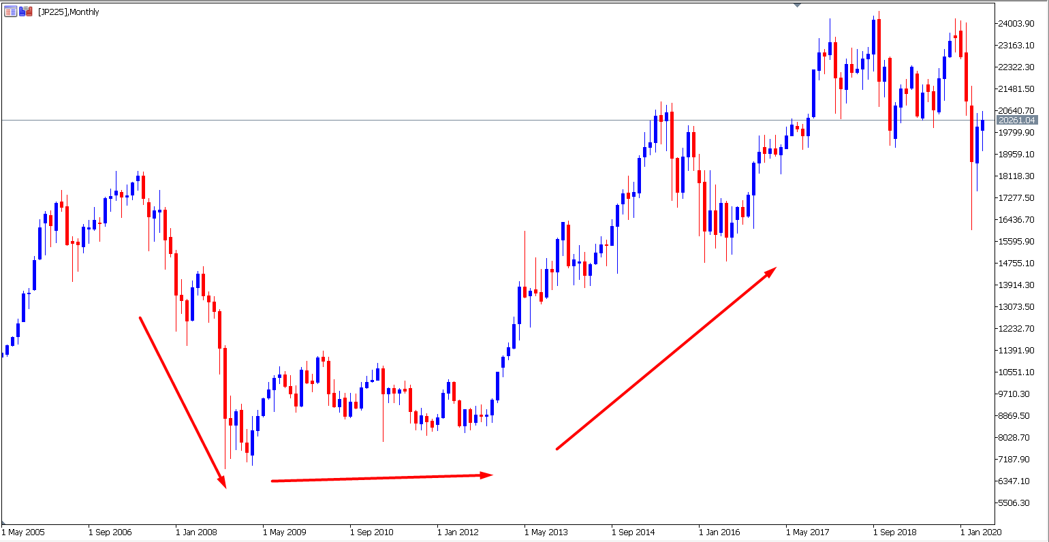Screen dimensions: 1049x542
Task: Select price level 17277.50 on the scale
Action: click(x=1016, y=198)
